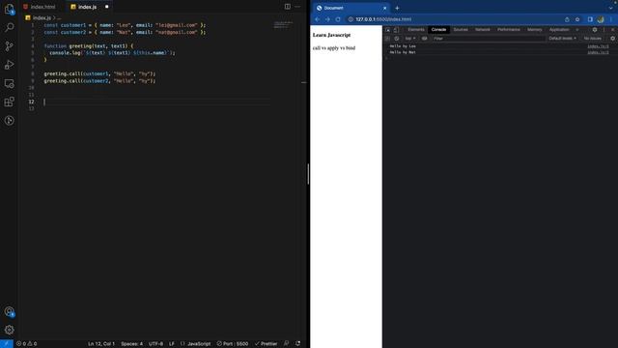This screenshot has height=348, width=618.
Task: Expand the more DevTools tabs chevron
Action: point(577,30)
